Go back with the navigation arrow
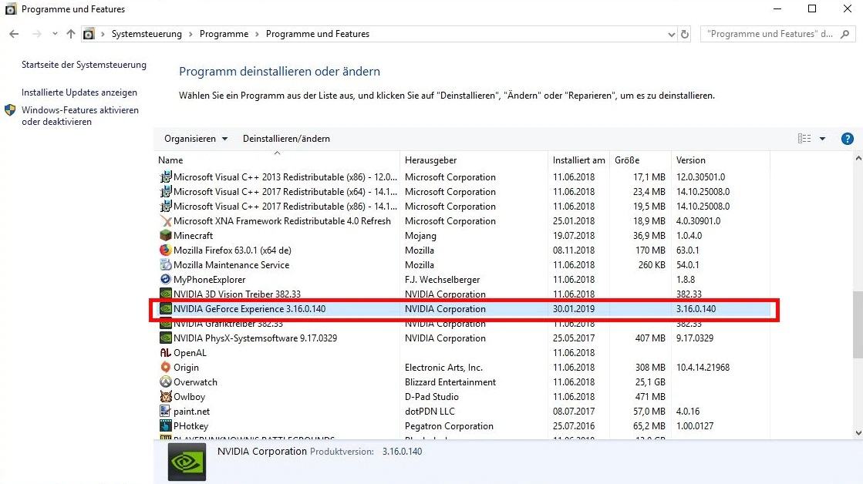 click(15, 34)
